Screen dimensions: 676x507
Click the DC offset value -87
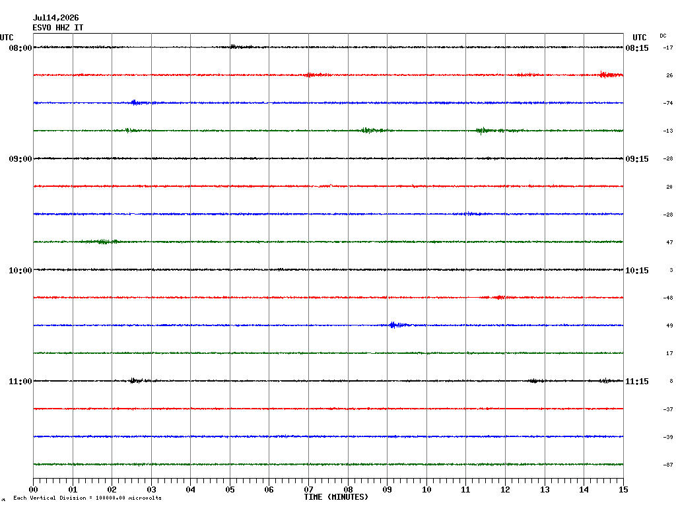[668, 465]
